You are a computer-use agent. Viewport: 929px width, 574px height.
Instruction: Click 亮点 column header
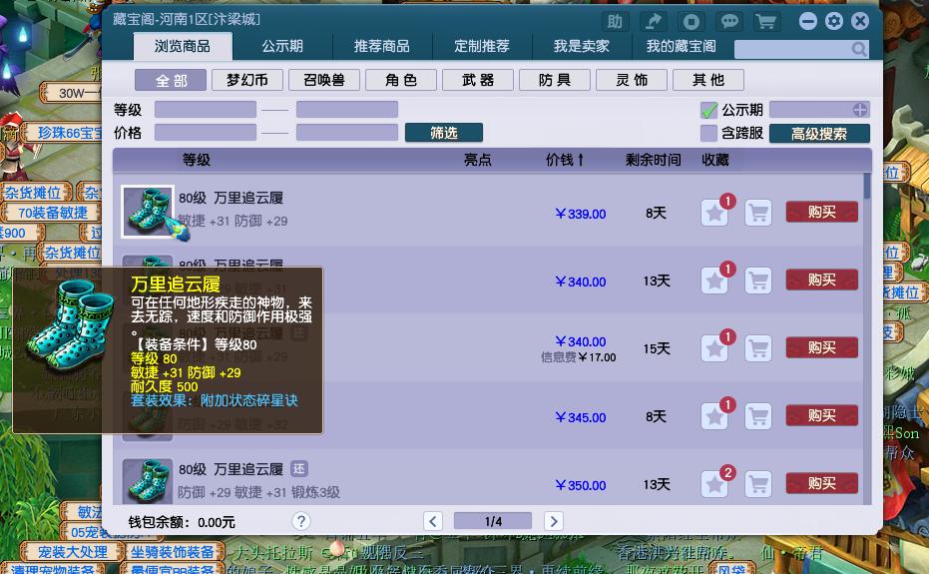(478, 160)
